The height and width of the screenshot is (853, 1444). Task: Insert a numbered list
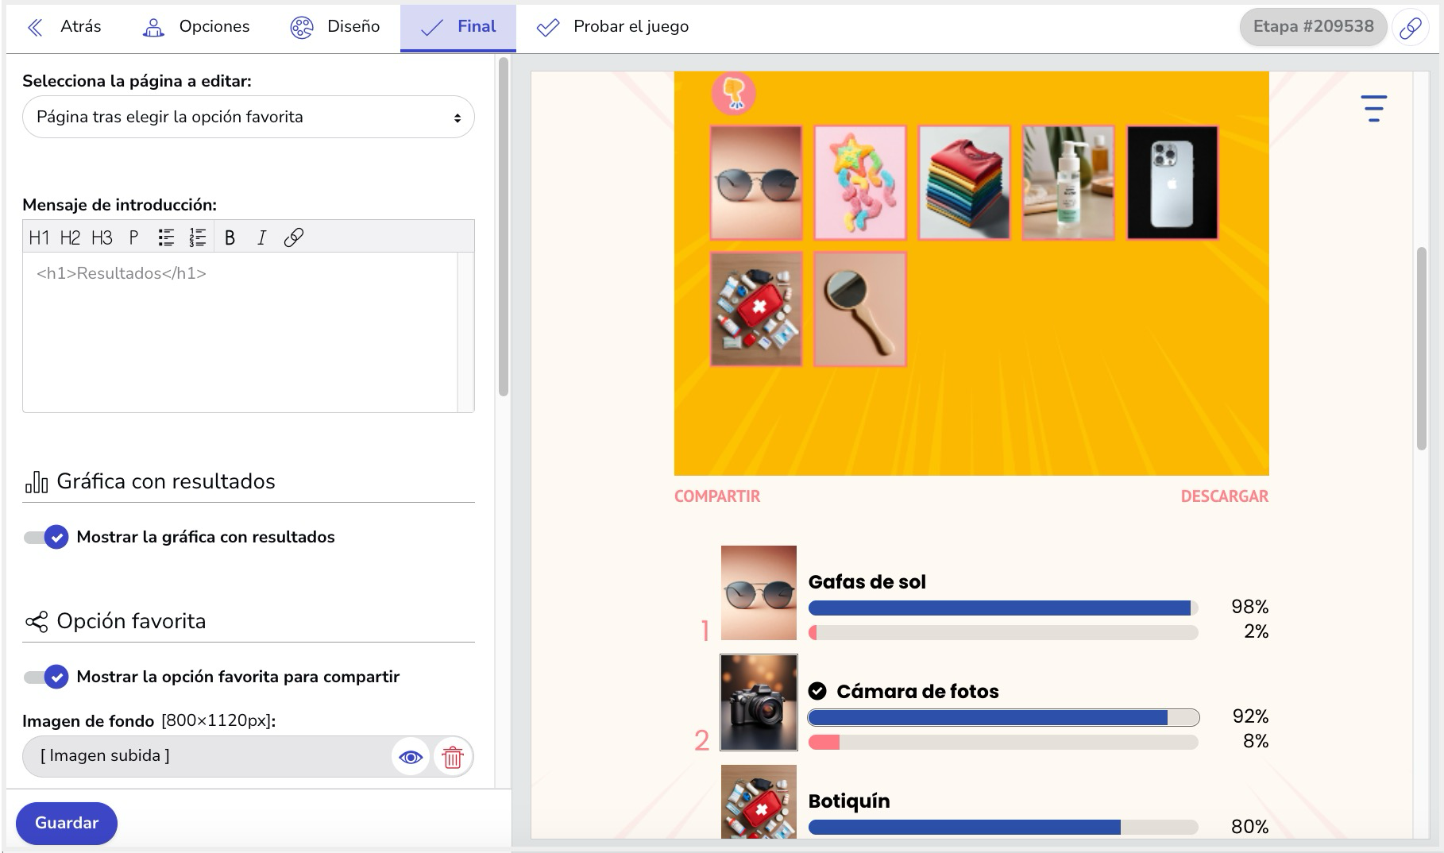[x=198, y=237]
